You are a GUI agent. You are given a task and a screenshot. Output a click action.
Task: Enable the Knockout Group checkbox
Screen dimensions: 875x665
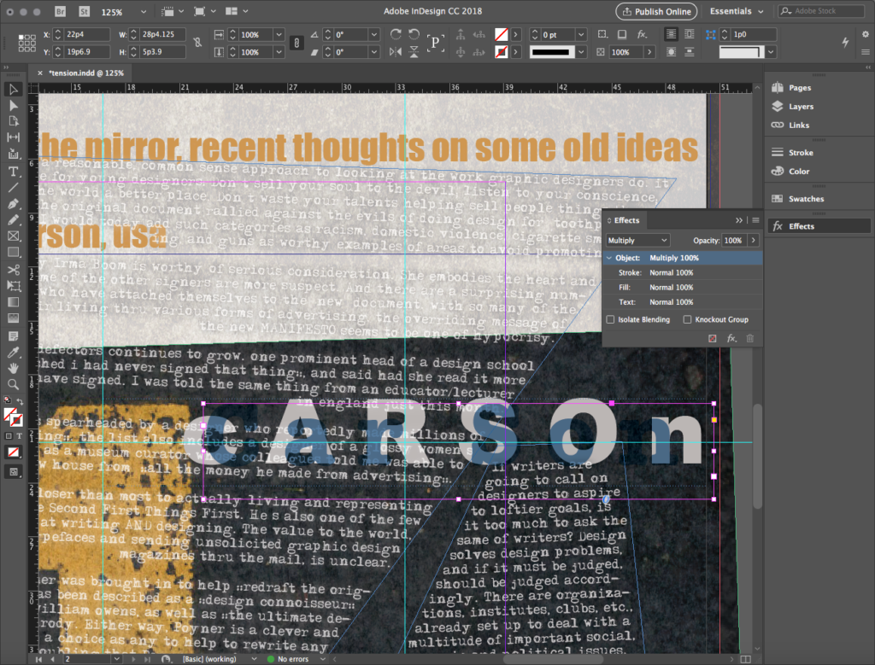[x=688, y=319]
